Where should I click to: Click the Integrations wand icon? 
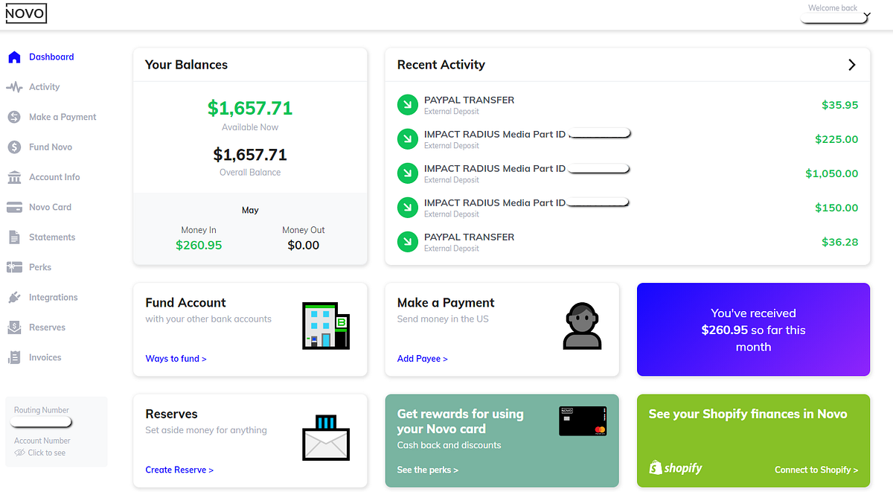14,297
